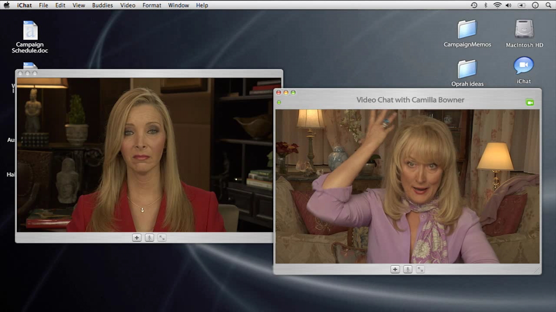The height and width of the screenshot is (312, 556).
Task: Click plus button in left video window
Action: pyautogui.click(x=137, y=238)
